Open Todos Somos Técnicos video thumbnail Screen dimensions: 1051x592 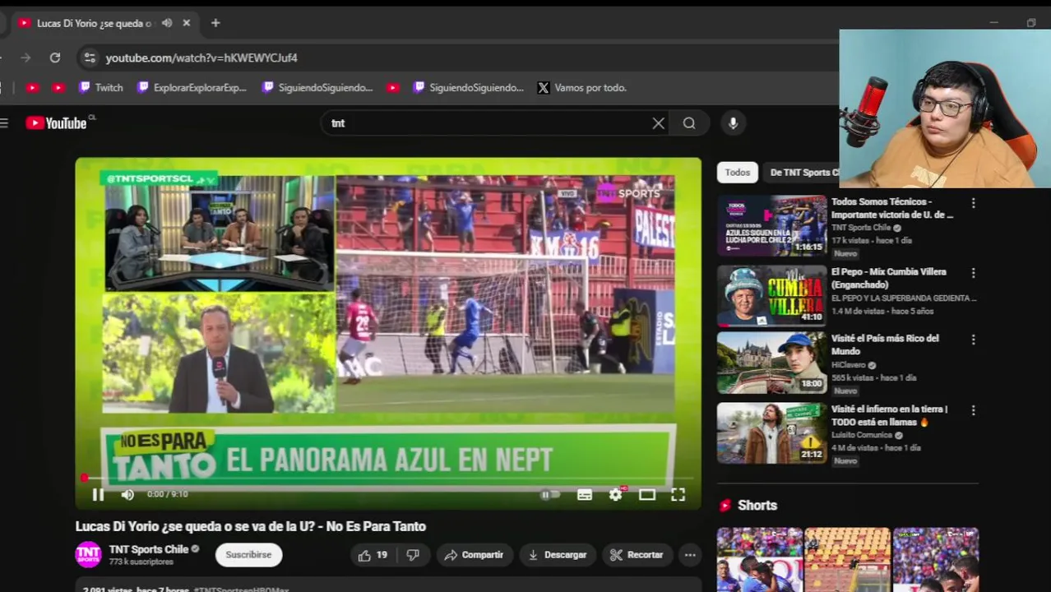coord(771,225)
